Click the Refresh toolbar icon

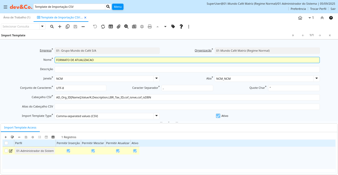[x=103, y=26]
